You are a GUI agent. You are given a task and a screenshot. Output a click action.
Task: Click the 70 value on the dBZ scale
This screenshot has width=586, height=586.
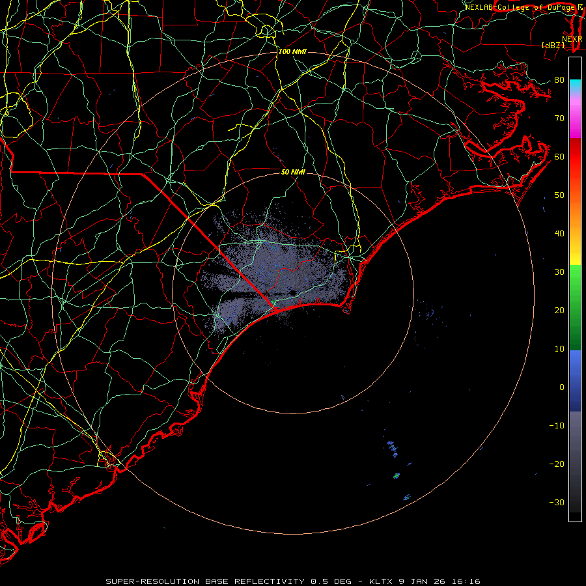point(559,118)
